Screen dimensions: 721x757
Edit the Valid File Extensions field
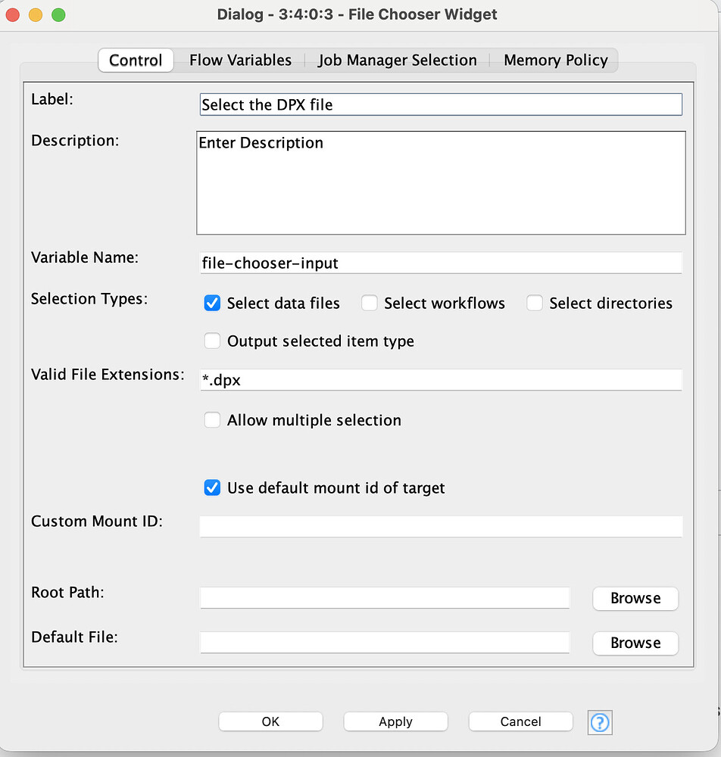(441, 380)
